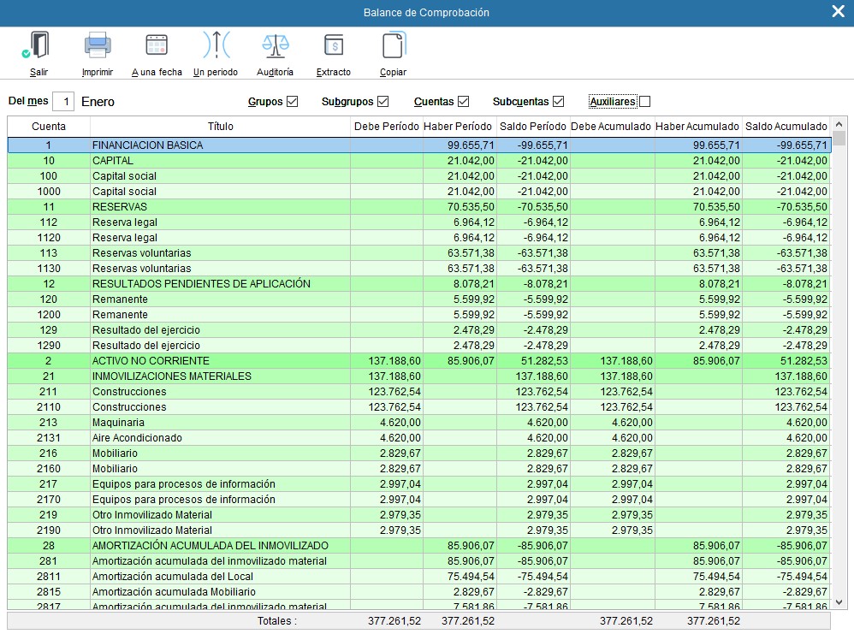854x634 pixels.
Task: Click the Saldo Acumulado column header
Action: [x=786, y=127]
